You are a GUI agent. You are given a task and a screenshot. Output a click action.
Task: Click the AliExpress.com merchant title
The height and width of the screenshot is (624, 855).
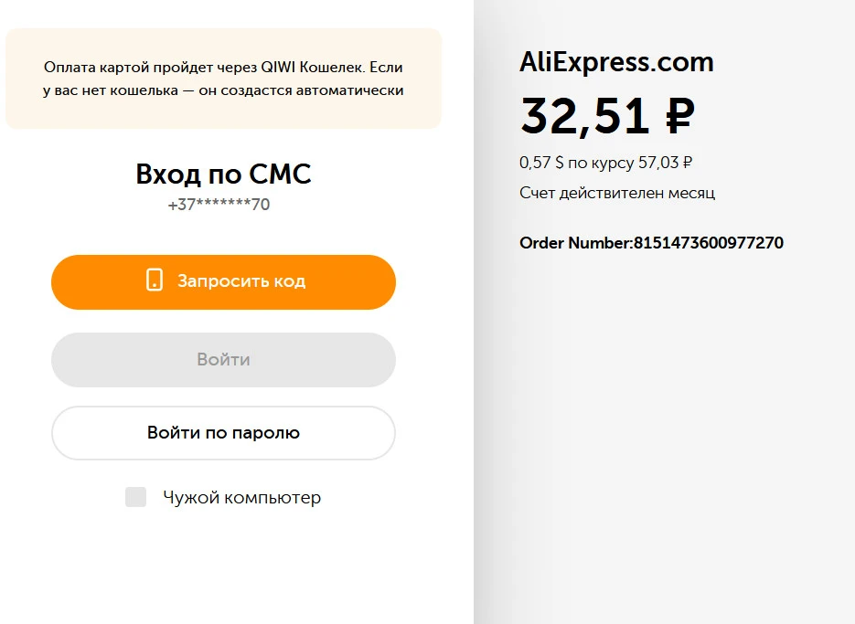click(x=616, y=62)
